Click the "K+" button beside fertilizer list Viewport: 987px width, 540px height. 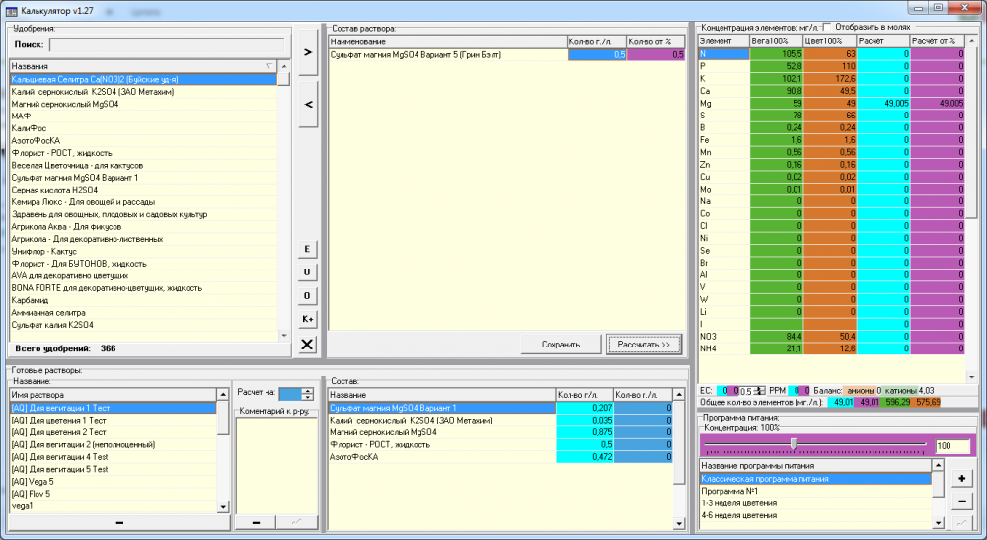tap(307, 319)
